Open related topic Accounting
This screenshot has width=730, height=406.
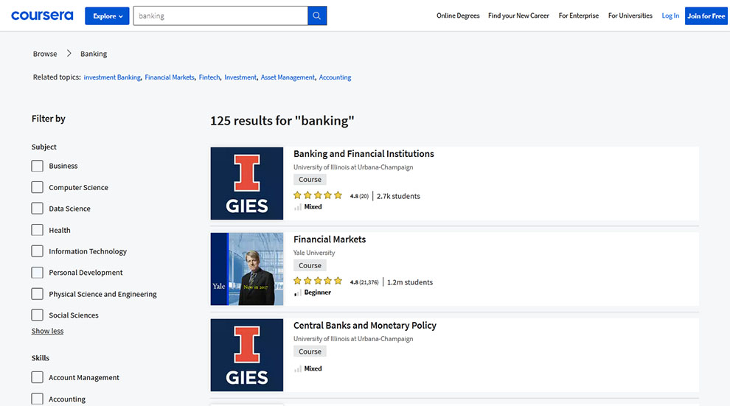[336, 77]
